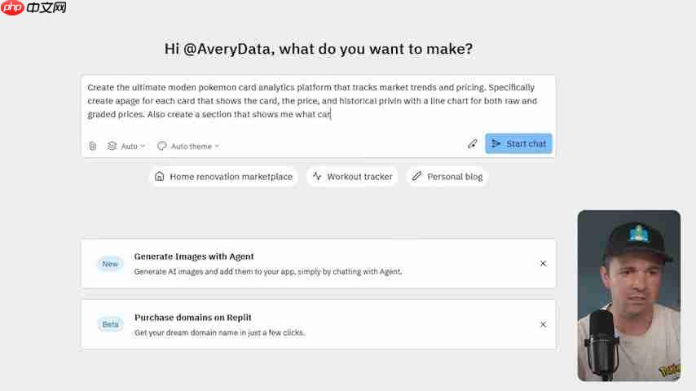Select the Workout tracker suggestion

352,177
